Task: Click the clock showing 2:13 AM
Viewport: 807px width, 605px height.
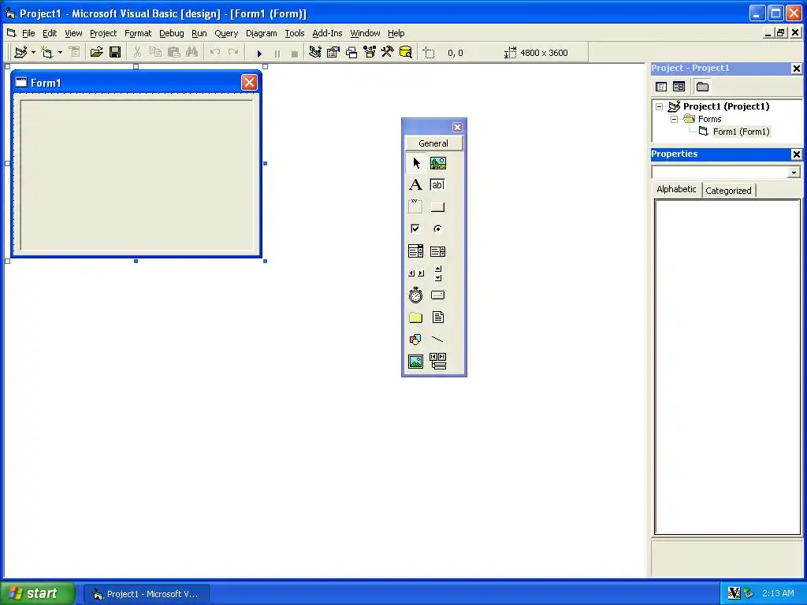Action: pyautogui.click(x=778, y=593)
